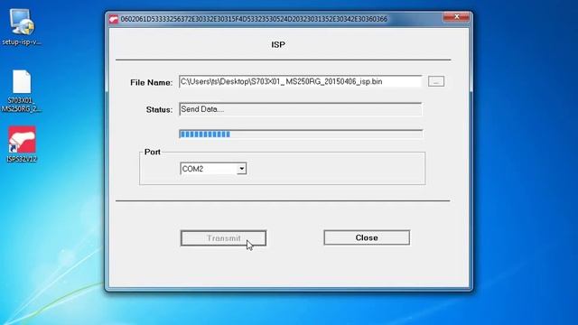
Task: Click the Status field showing Send Data
Action: point(300,109)
